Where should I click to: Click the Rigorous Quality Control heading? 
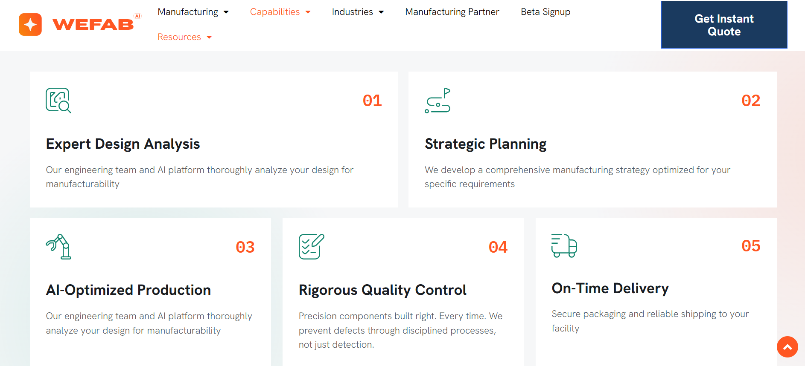382,290
